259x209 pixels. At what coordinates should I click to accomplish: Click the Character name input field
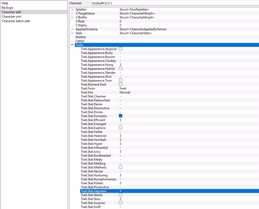point(174,3)
